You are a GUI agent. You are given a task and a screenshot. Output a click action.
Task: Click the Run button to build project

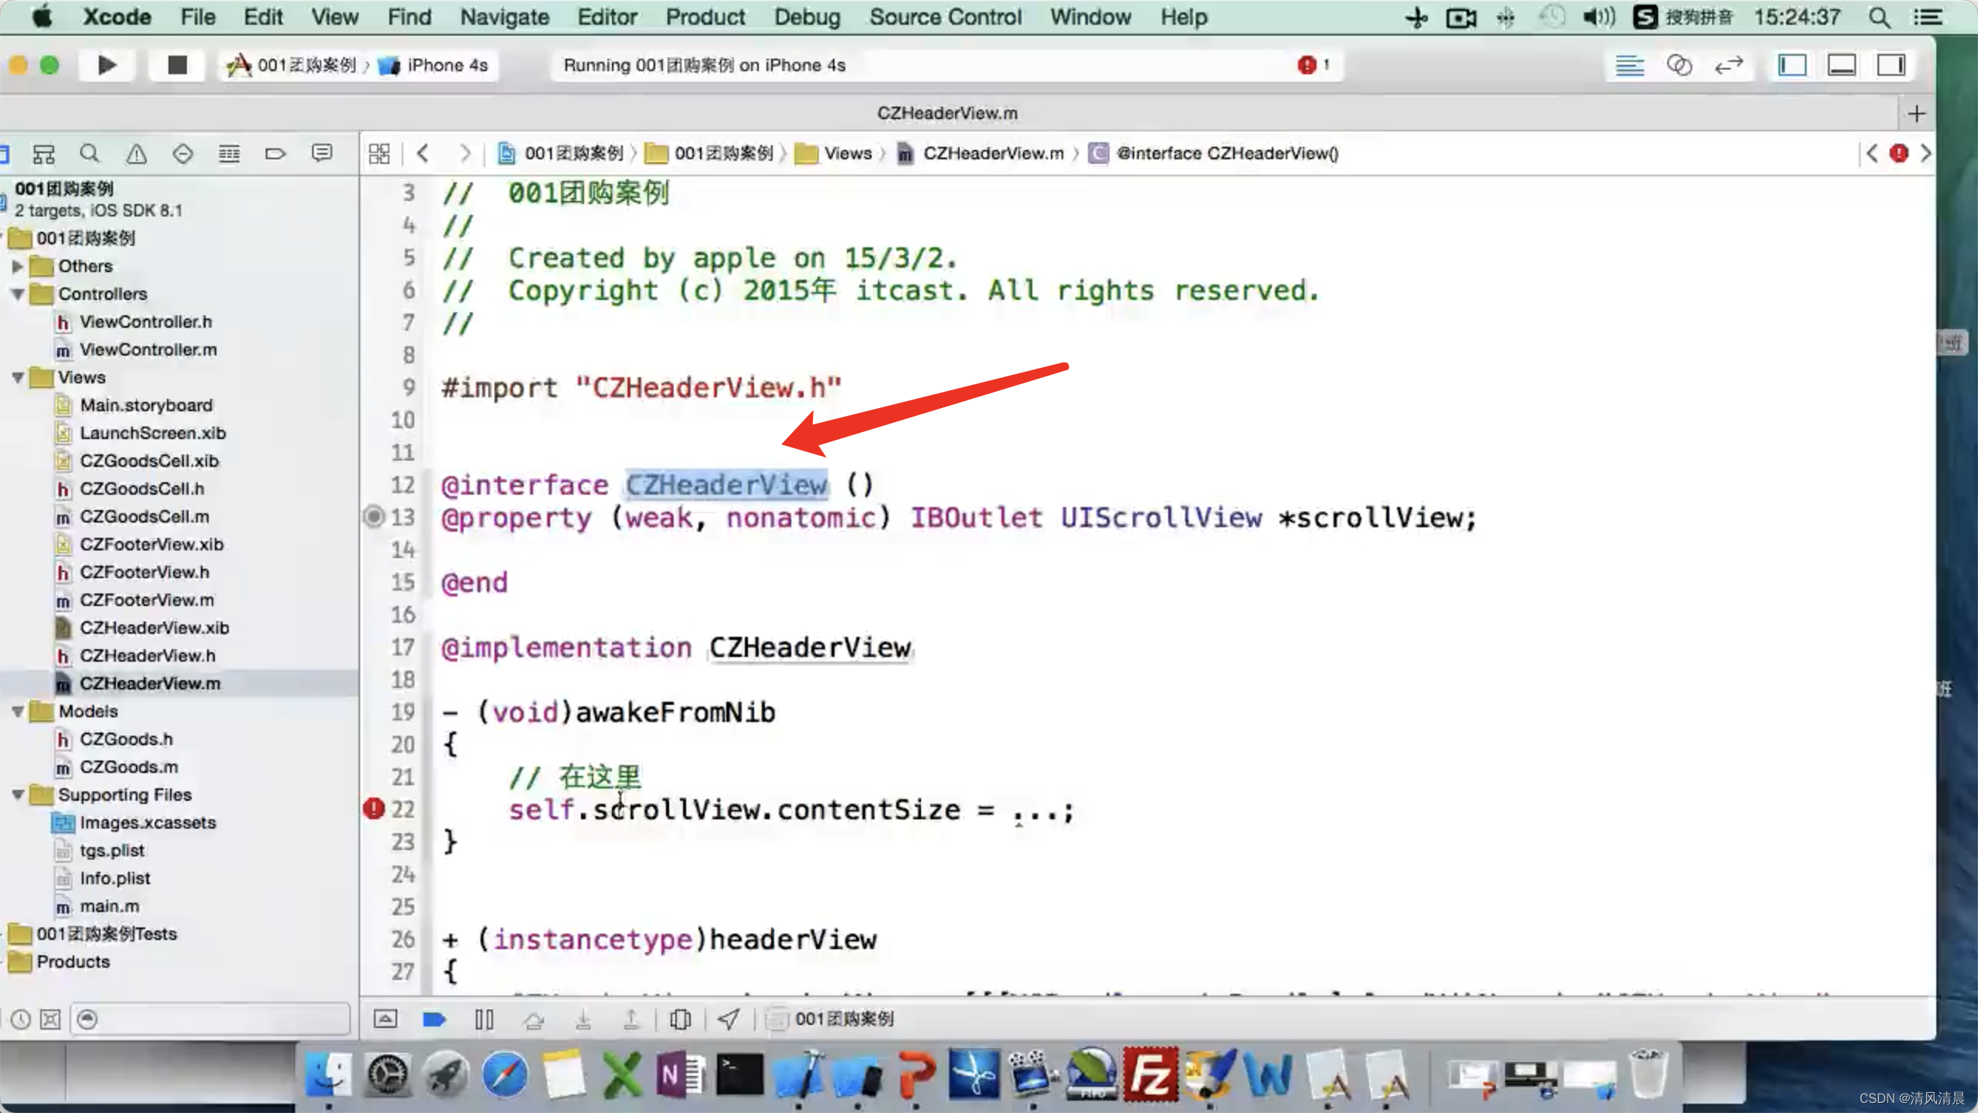pyautogui.click(x=109, y=64)
